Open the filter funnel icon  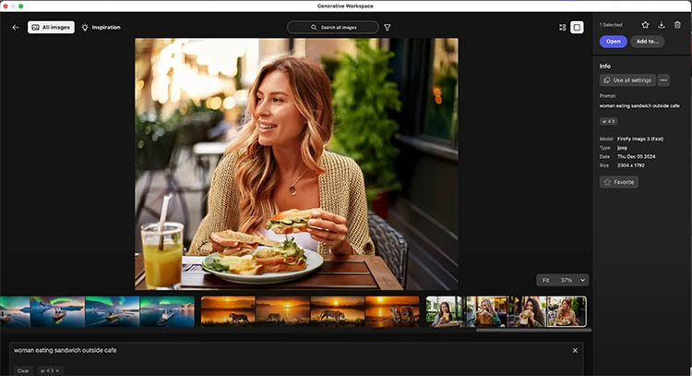pos(388,28)
